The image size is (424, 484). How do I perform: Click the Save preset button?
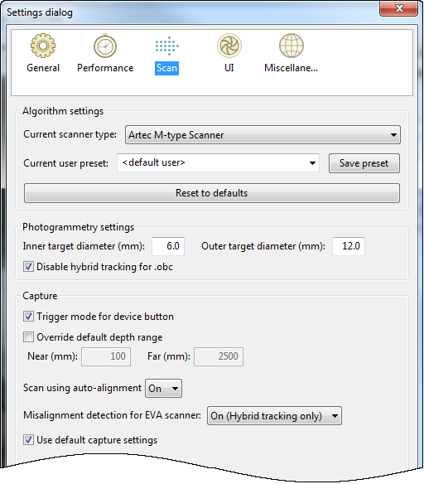pos(364,163)
